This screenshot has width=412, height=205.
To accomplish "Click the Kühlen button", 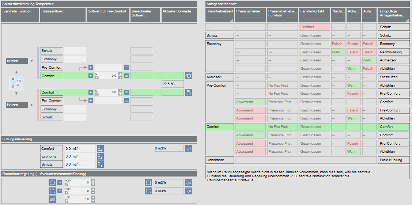I will pos(17,61).
